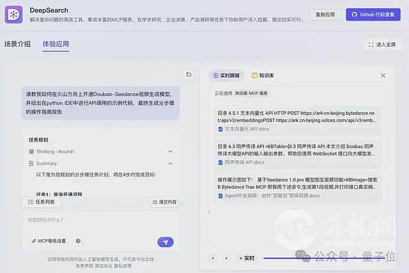Open the Github 代码查看 button
Viewport: 409px width, 273px height.
pos(373,15)
